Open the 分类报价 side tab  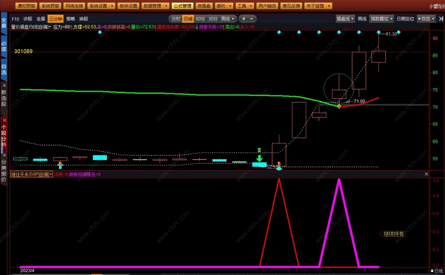pyautogui.click(x=4, y=171)
